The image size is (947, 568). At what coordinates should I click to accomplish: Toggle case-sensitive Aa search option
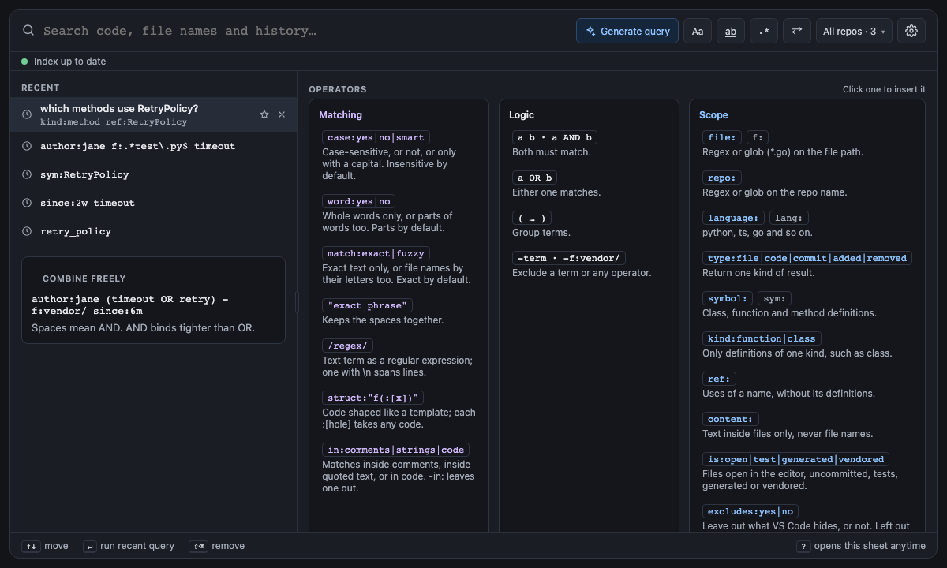[x=698, y=31]
